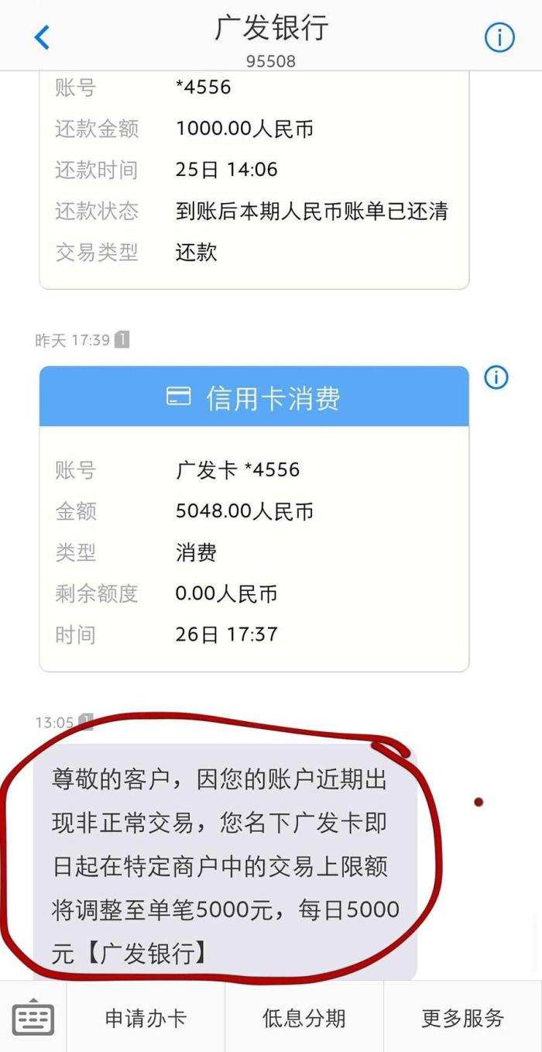The width and height of the screenshot is (542, 1052).
Task: Tap info icon beside credit card message
Action: (x=496, y=377)
